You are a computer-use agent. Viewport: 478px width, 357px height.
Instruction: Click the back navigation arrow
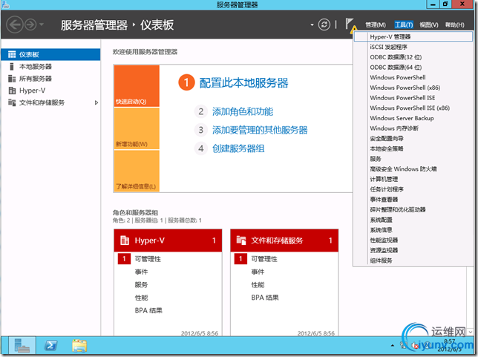(15, 24)
